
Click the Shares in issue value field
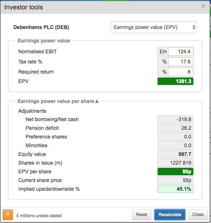click(175, 163)
